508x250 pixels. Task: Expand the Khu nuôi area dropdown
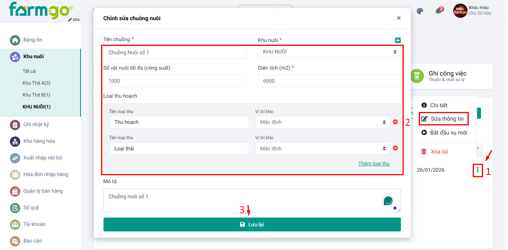pyautogui.click(x=329, y=52)
